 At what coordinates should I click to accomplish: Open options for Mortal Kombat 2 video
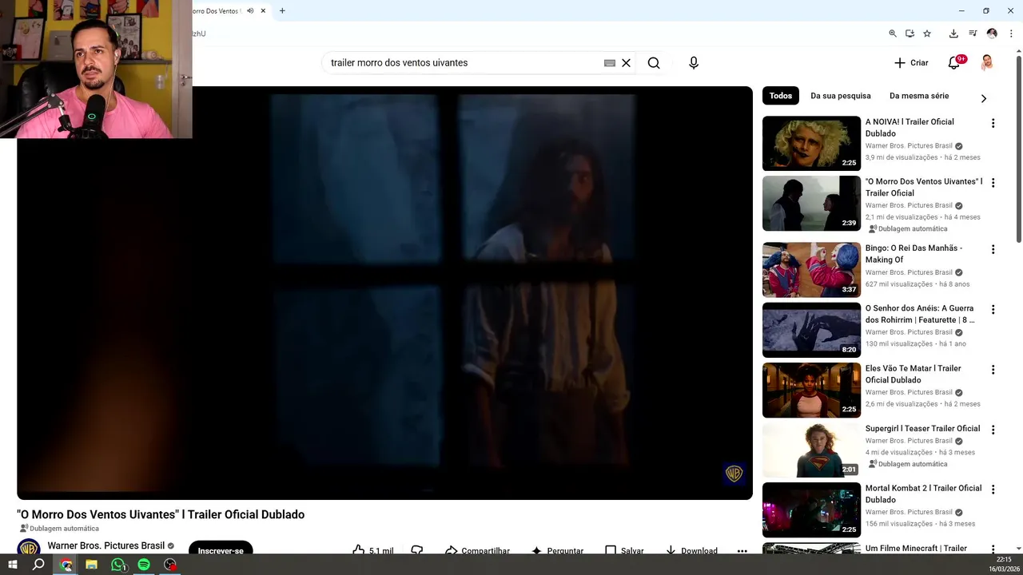pyautogui.click(x=993, y=490)
